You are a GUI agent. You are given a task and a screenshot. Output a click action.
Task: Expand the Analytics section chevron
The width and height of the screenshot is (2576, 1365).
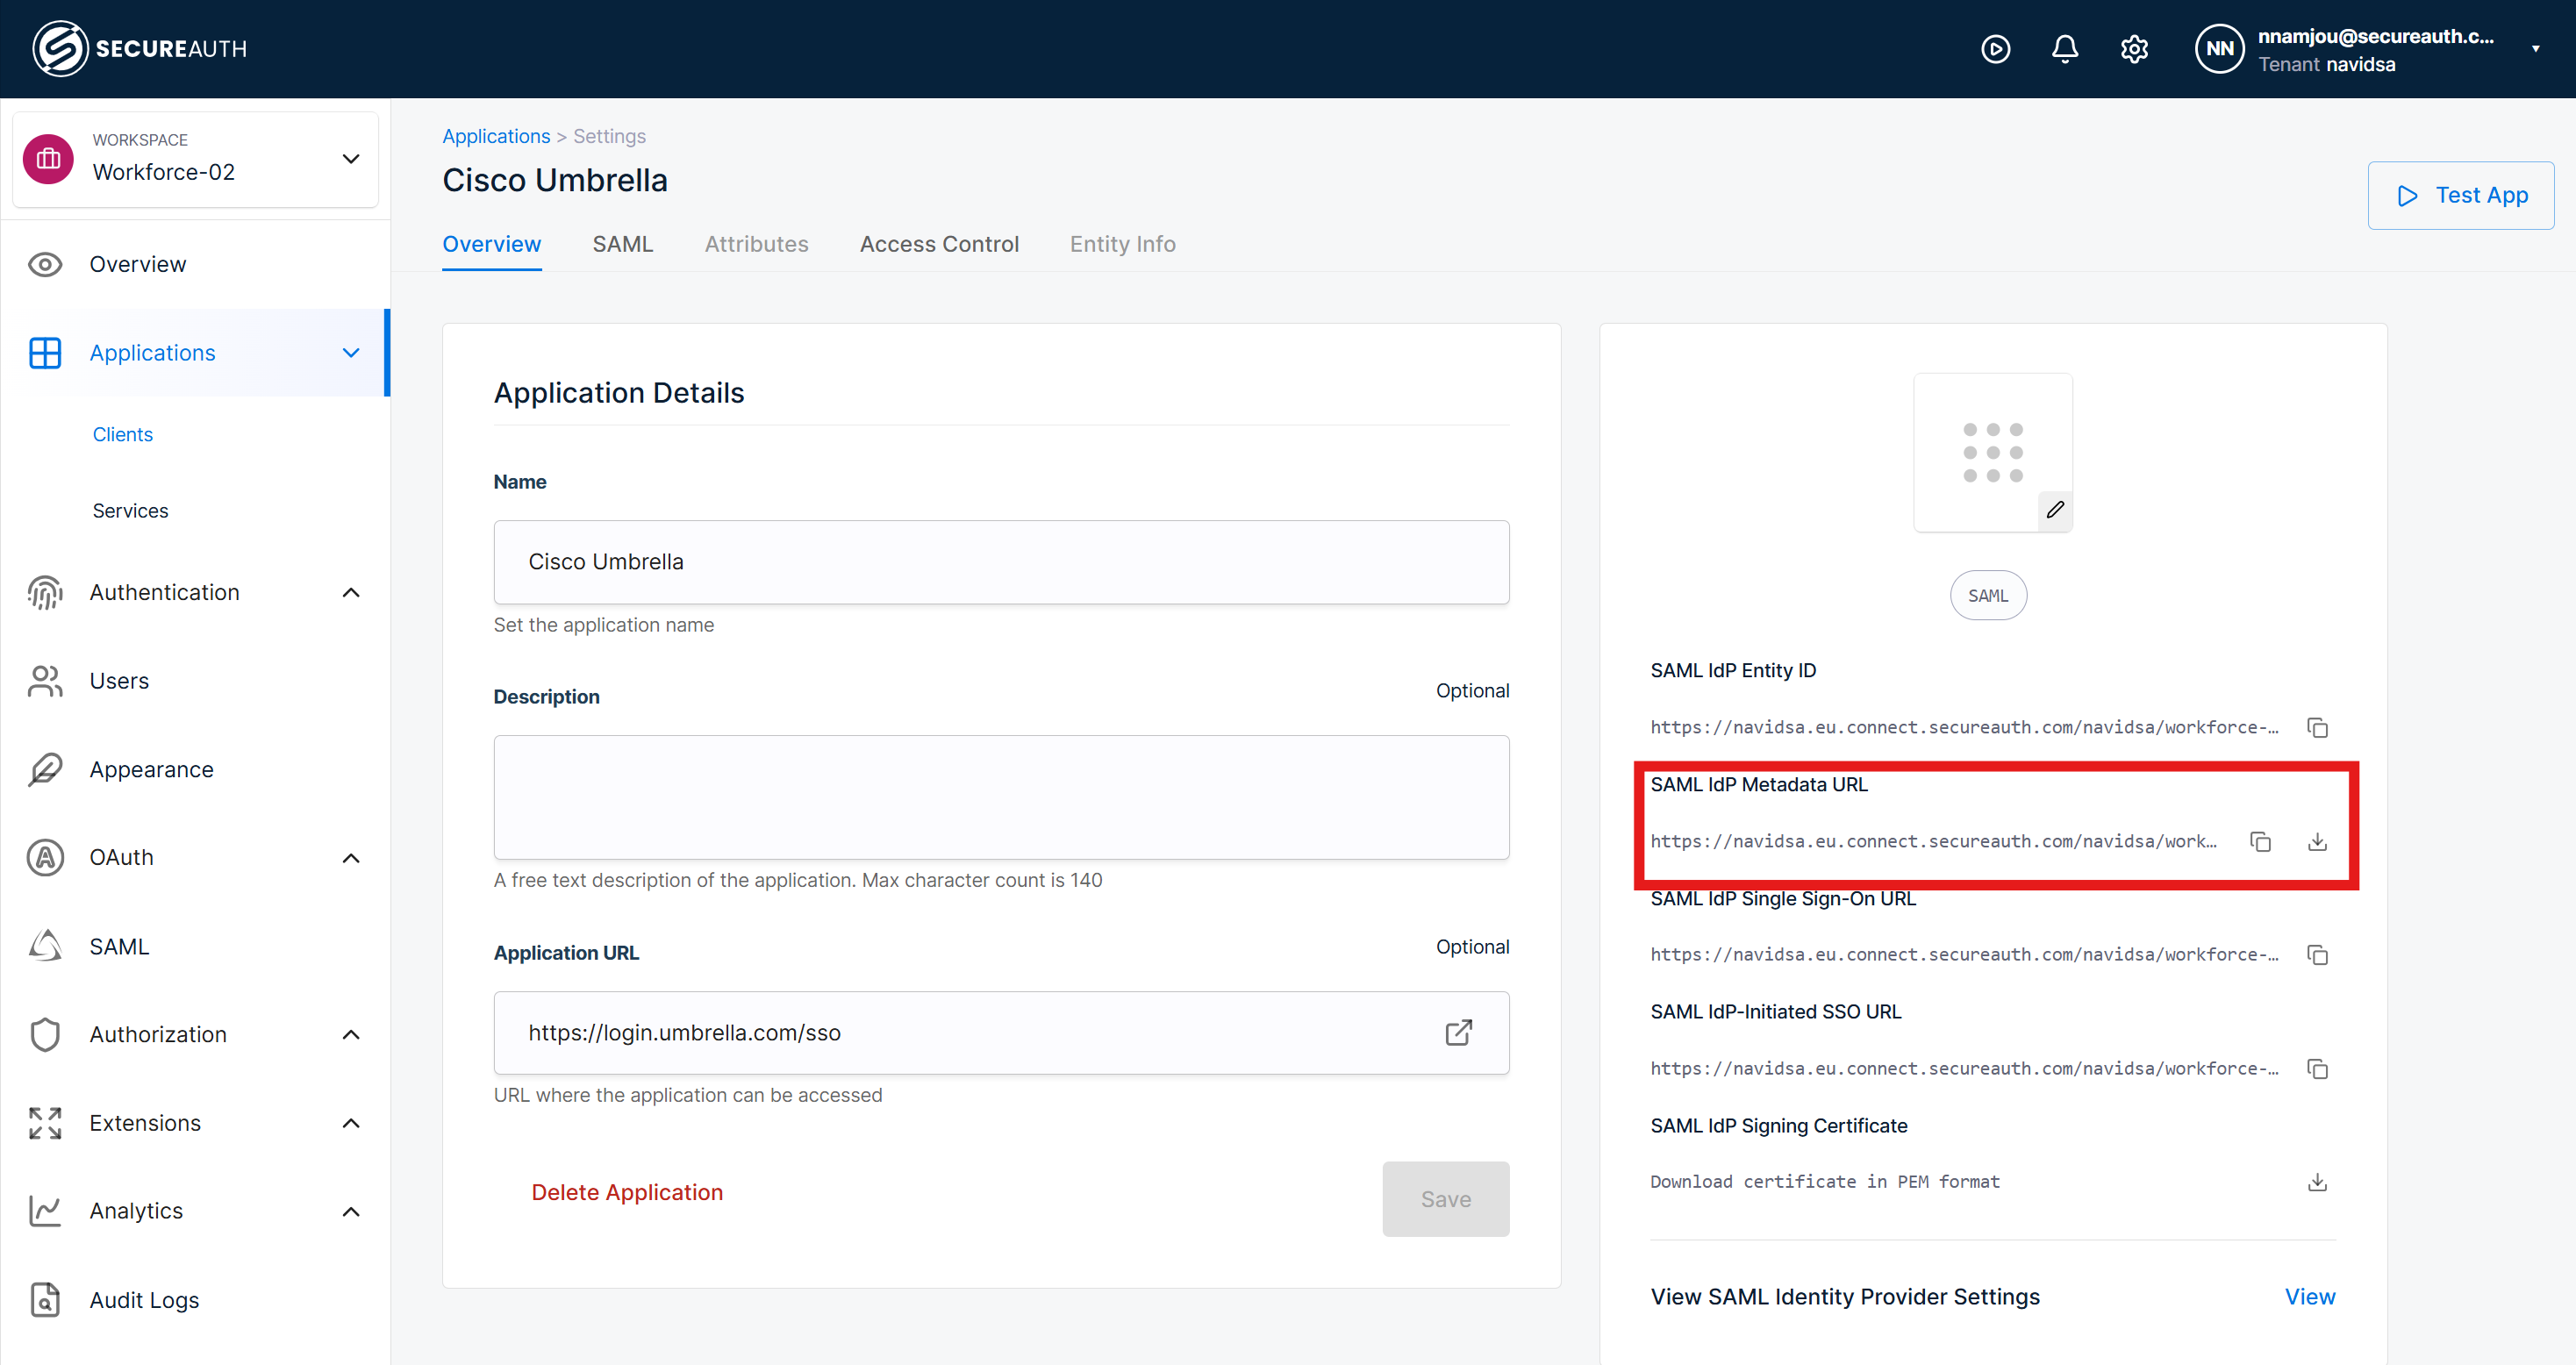tap(351, 1211)
